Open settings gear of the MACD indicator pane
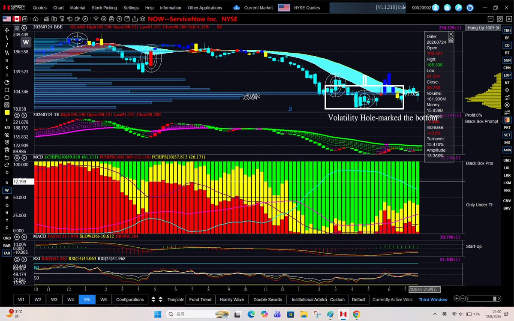 17,237
